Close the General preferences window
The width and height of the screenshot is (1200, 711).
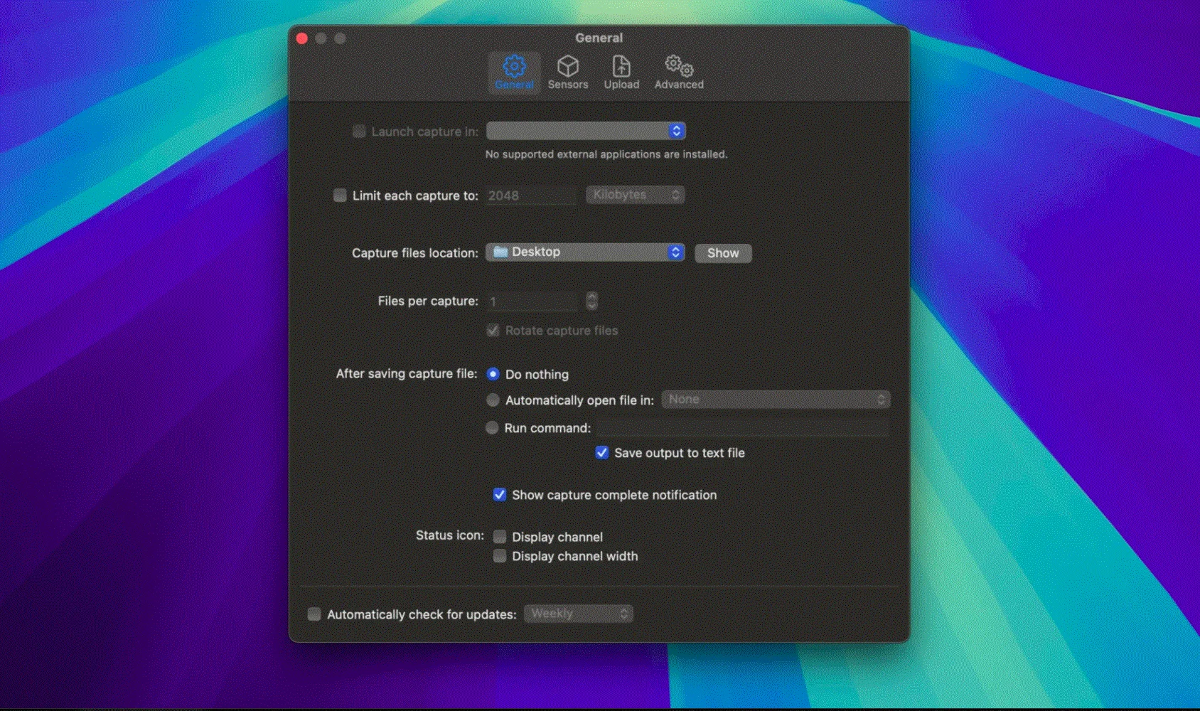pyautogui.click(x=302, y=38)
